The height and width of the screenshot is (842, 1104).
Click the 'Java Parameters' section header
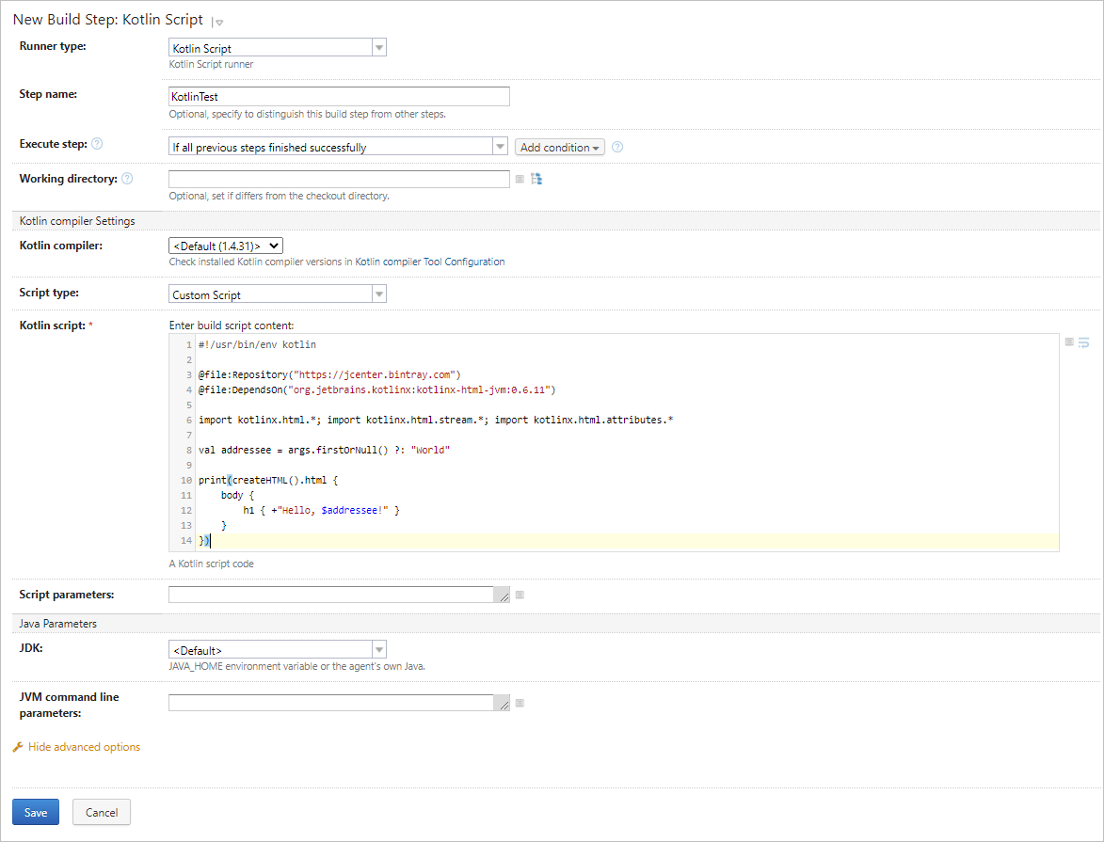[57, 624]
